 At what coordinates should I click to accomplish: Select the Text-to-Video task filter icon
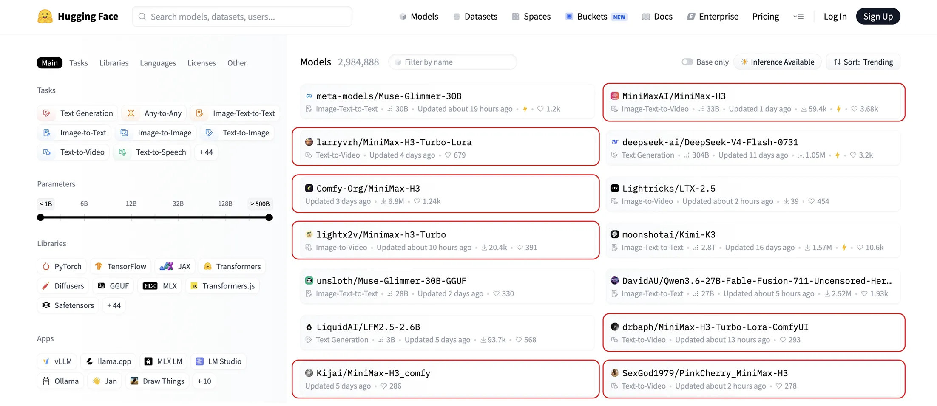coord(47,152)
